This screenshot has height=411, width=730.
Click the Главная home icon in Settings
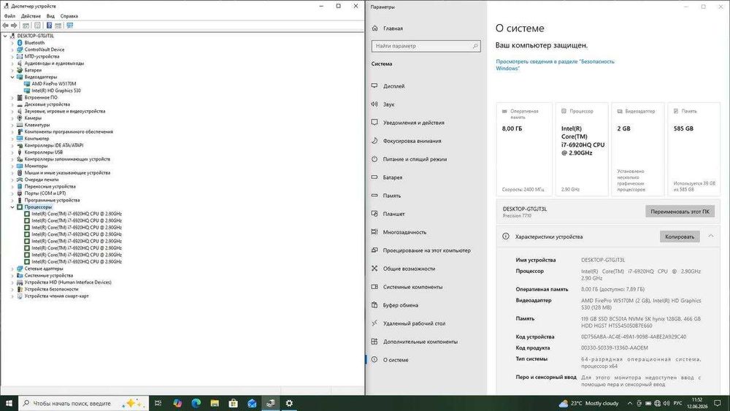[375, 28]
